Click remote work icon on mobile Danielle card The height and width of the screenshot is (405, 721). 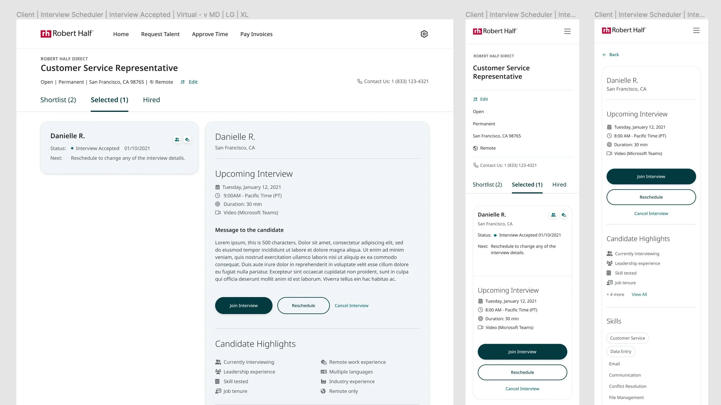pyautogui.click(x=564, y=215)
